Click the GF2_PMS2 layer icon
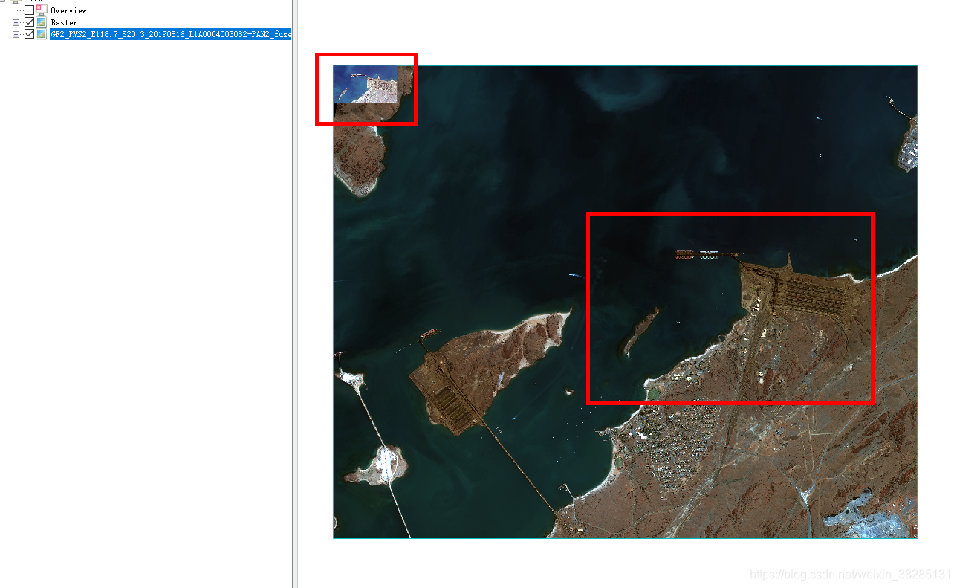The image size is (957, 588). tap(41, 34)
